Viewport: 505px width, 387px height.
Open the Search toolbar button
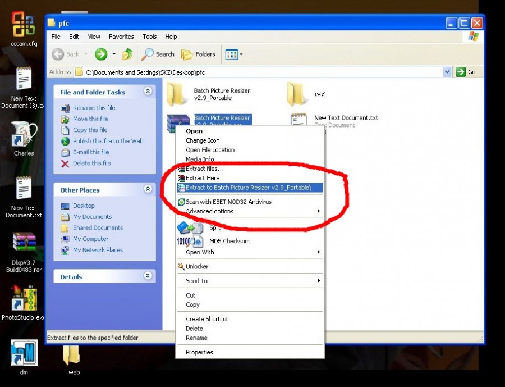click(x=158, y=54)
